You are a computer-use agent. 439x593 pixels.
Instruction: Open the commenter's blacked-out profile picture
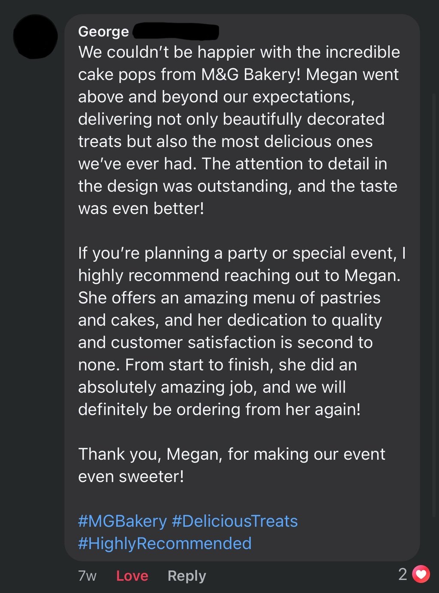[36, 37]
